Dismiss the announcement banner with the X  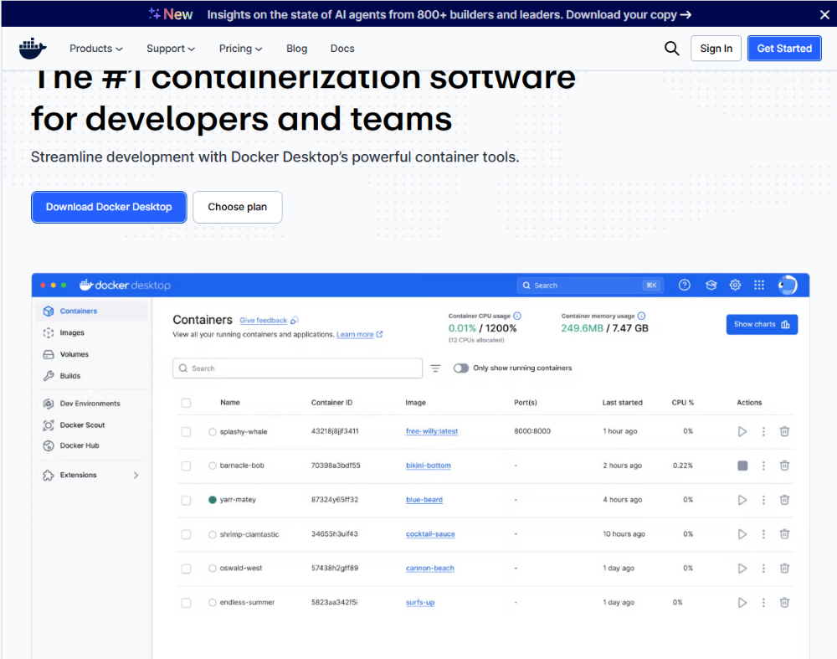click(x=824, y=14)
